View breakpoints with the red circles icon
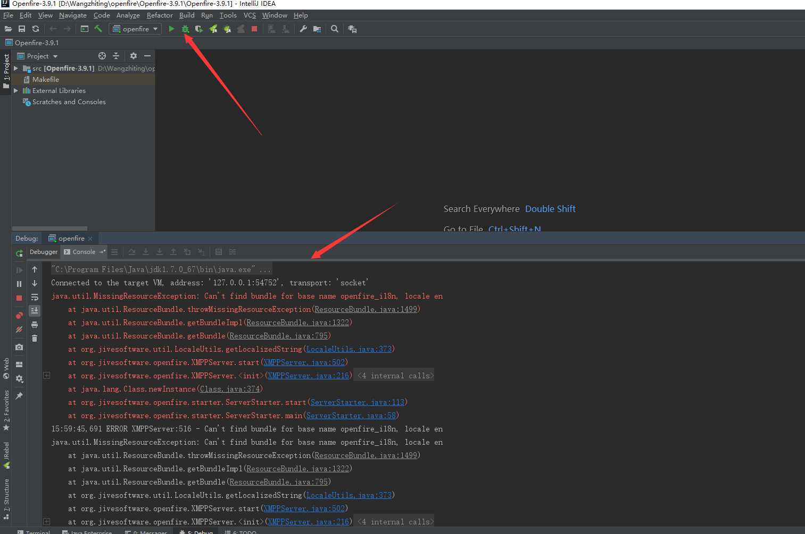Image resolution: width=805 pixels, height=534 pixels. point(19,315)
